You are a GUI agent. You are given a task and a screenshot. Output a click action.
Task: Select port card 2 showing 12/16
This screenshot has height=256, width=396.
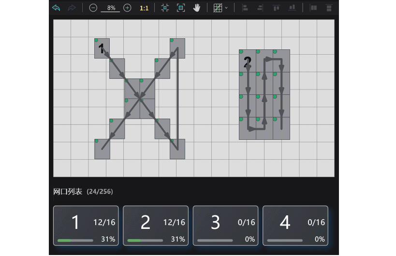point(155,226)
